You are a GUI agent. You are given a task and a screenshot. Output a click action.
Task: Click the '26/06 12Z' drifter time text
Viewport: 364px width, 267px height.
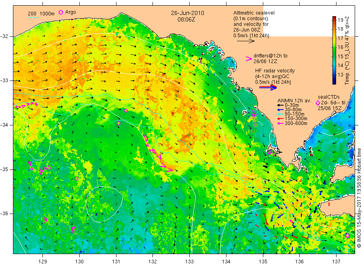(x=265, y=61)
